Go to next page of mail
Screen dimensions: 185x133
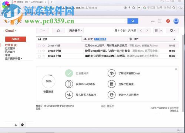point(147,31)
